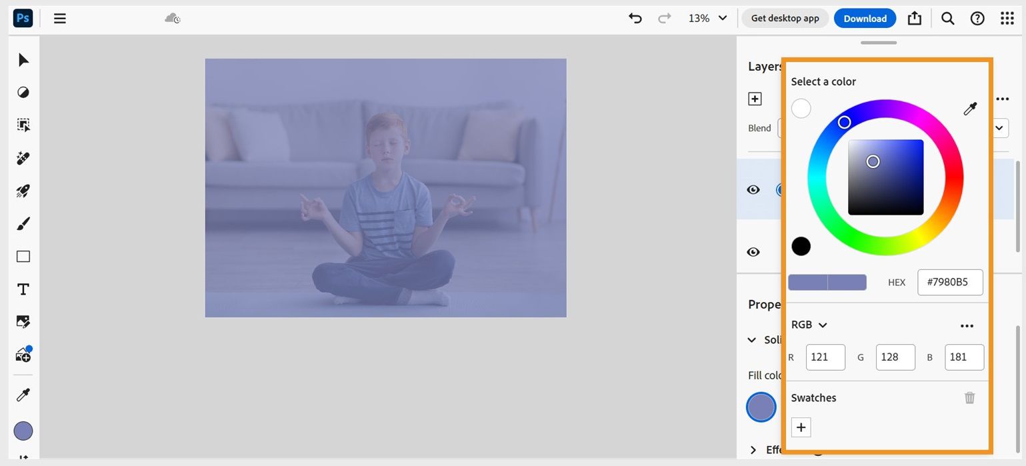Select the Spot Healing brush tool
Image resolution: width=1026 pixels, height=466 pixels.
coord(22,158)
